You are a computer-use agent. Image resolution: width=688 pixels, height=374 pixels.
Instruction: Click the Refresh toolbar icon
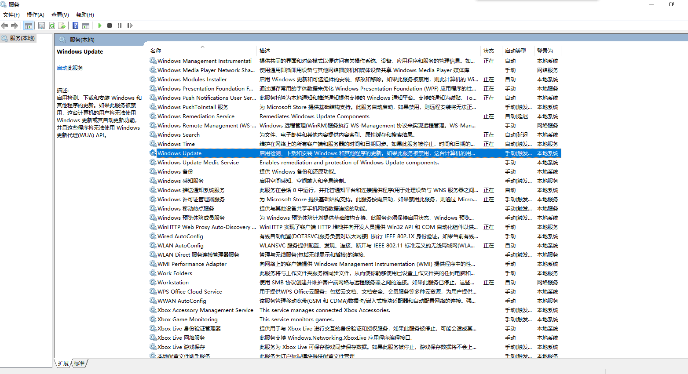click(x=52, y=25)
